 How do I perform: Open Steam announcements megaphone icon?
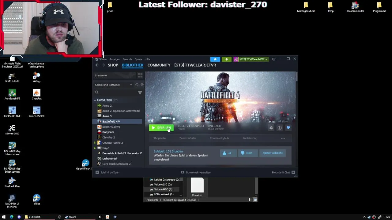215,59
